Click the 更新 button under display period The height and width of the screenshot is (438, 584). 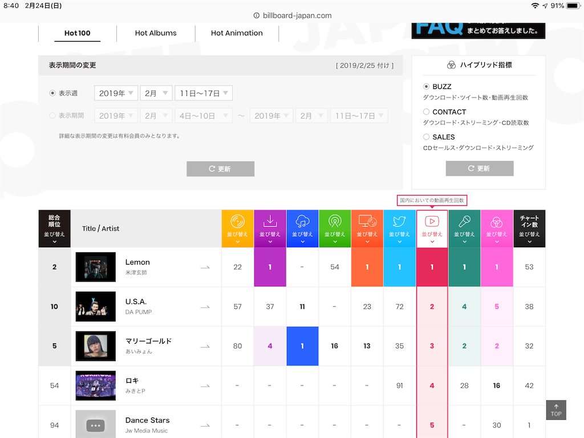click(x=221, y=169)
